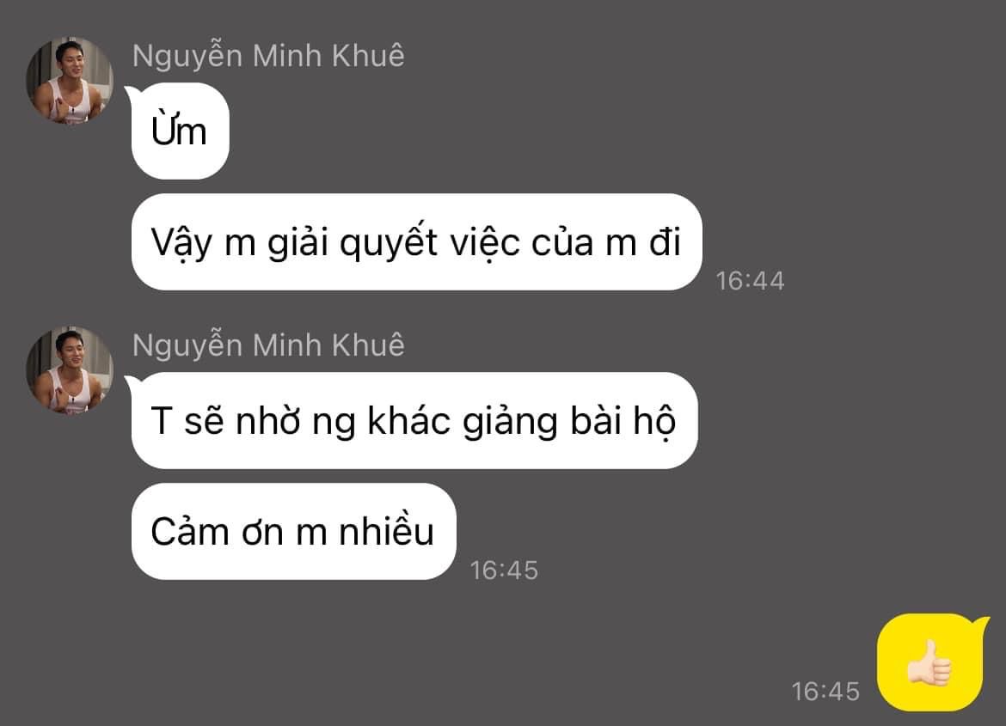The width and height of the screenshot is (1006, 726).
Task: Click the 16:45 timestamp beside thumbs-up bubble
Action: pos(825,692)
